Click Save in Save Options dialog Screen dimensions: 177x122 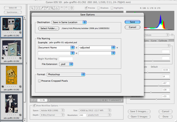pyautogui.click(x=132, y=22)
